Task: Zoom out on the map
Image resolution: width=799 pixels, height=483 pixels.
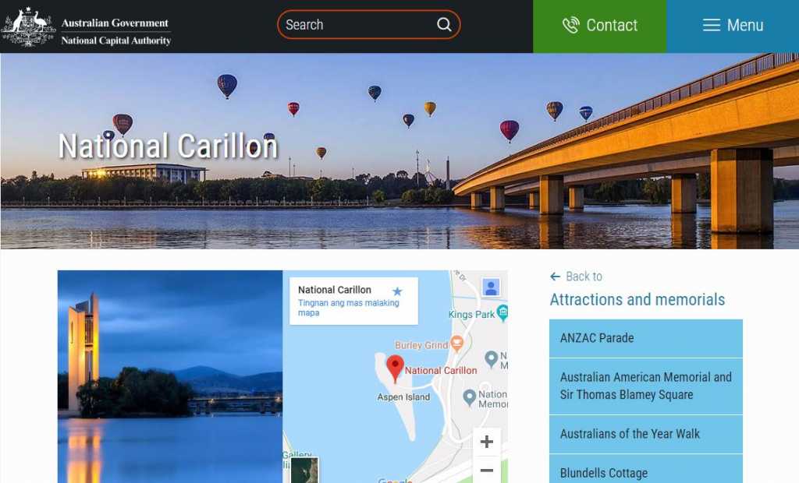Action: tap(487, 471)
